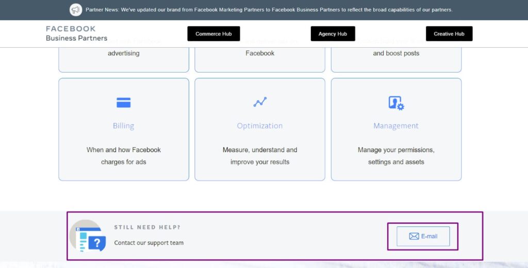This screenshot has height=268, width=528.
Task: Open the Commerce Hub
Action: (213, 34)
